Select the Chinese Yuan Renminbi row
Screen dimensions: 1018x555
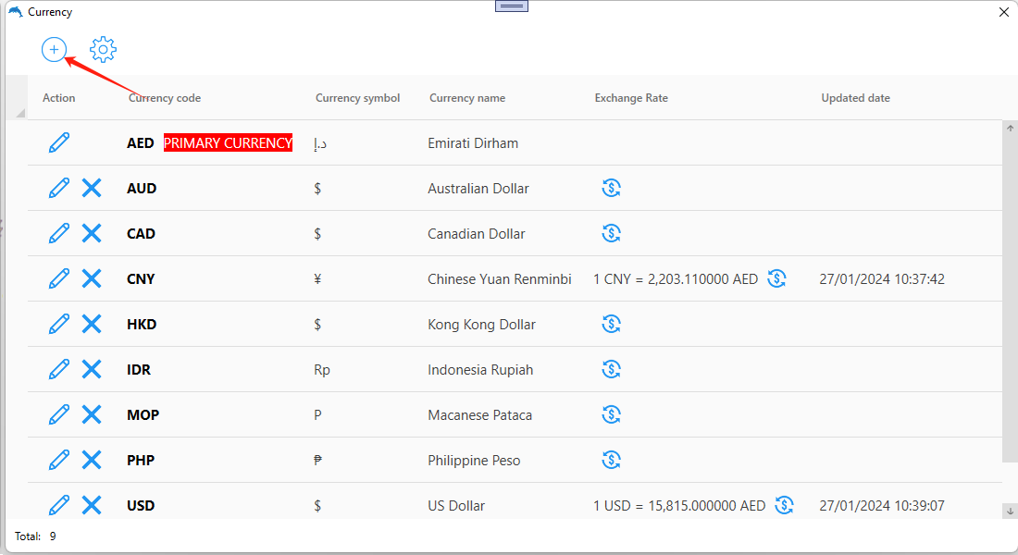coord(499,279)
